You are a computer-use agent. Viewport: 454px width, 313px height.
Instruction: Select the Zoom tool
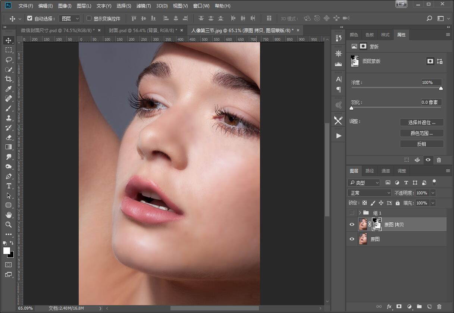9,225
